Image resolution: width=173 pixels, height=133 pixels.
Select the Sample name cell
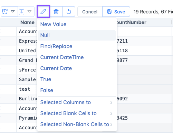point(27,79)
